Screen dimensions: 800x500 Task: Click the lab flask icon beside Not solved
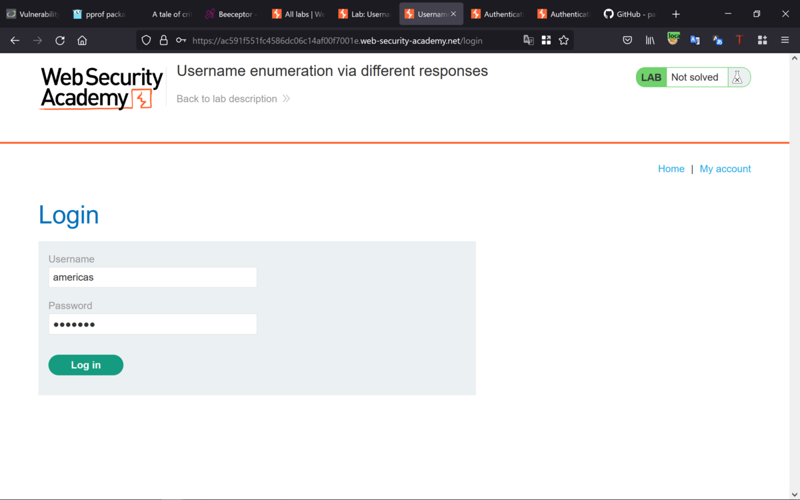737,77
